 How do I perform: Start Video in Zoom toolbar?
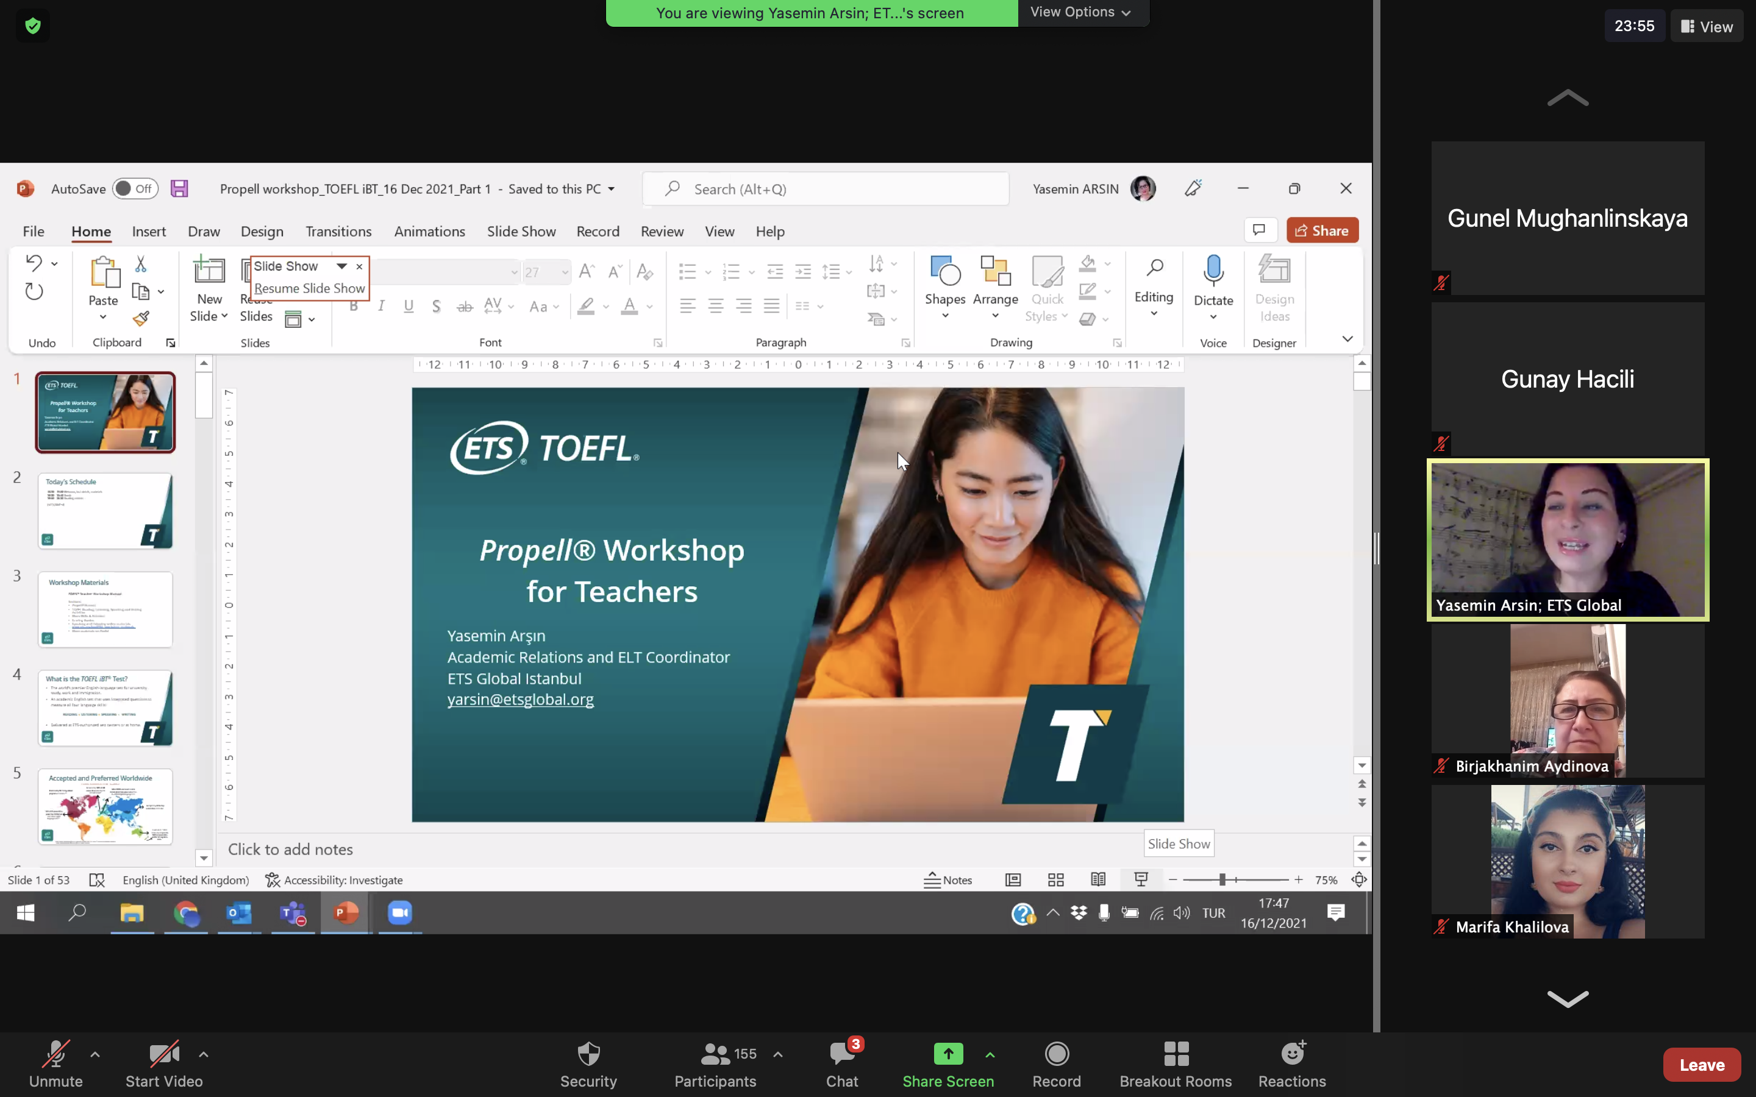164,1063
